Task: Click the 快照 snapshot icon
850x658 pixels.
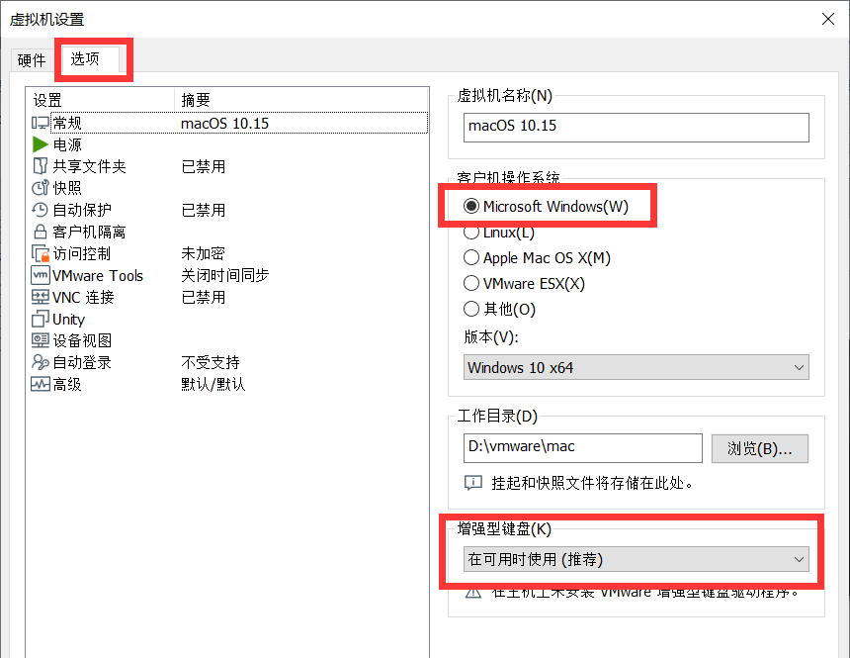Action: (x=41, y=188)
